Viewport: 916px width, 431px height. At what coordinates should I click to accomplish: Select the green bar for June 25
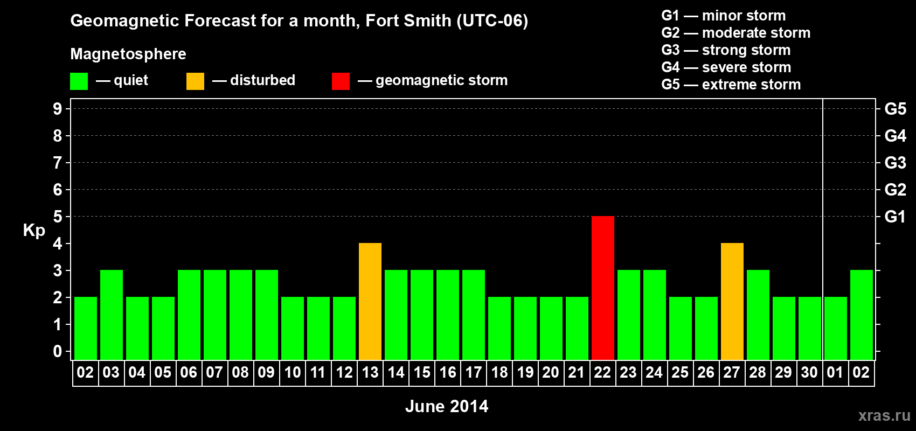680,328
